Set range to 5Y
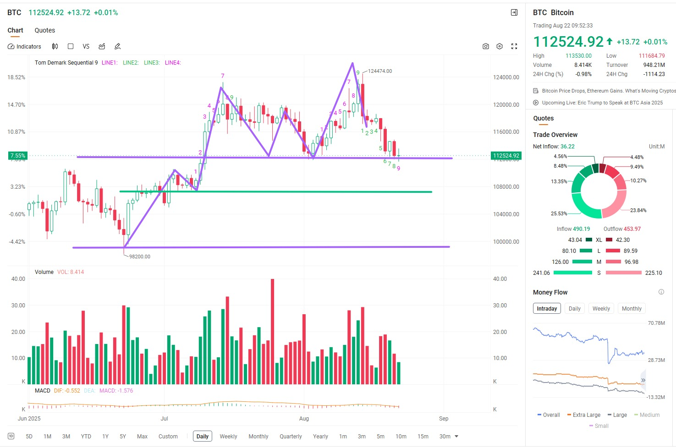The image size is (676, 448). 123,436
